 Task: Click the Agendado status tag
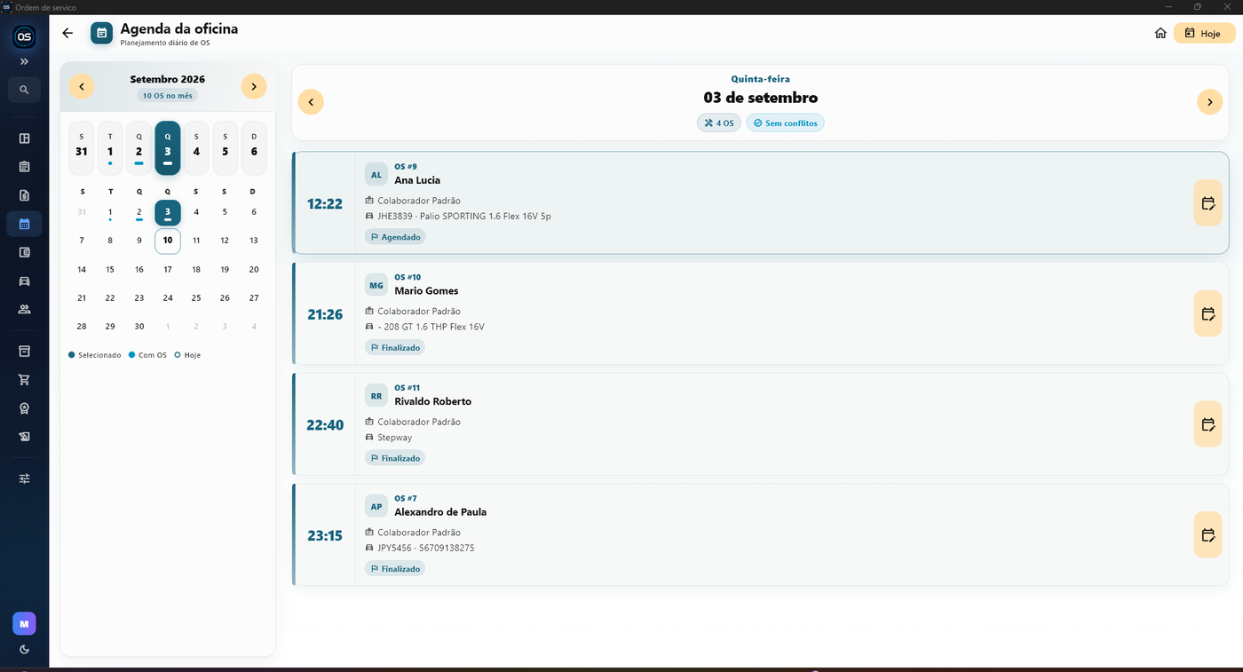click(395, 237)
